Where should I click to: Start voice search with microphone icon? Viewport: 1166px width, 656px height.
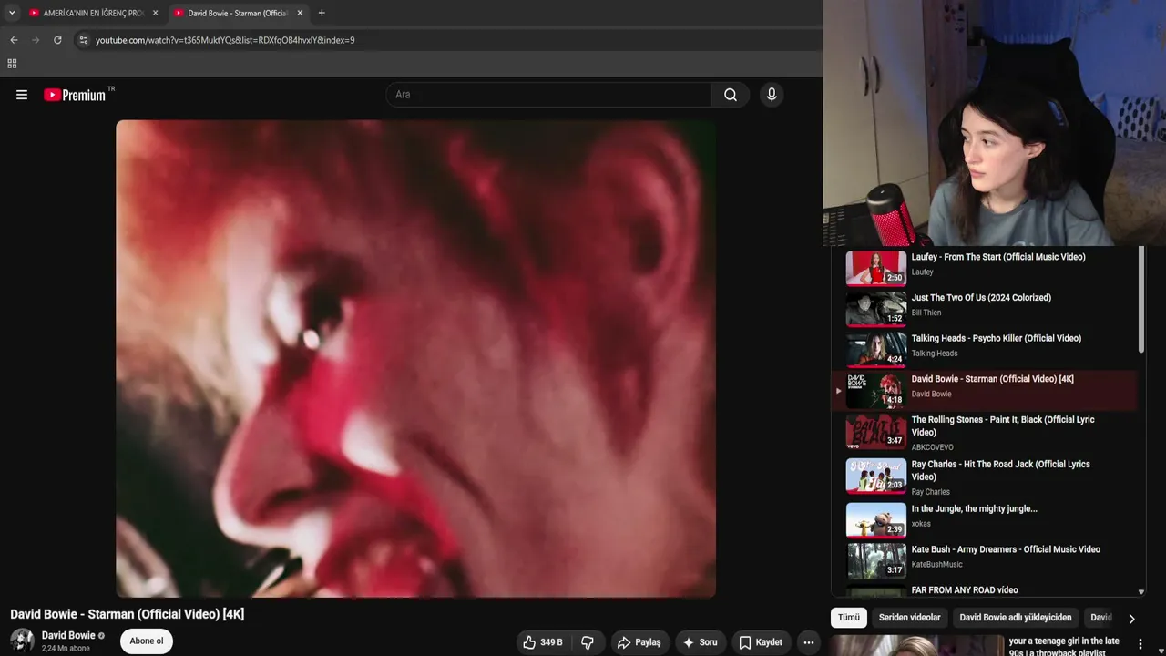pos(772,95)
